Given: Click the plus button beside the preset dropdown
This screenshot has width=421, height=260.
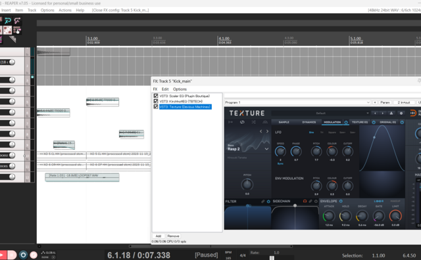Looking at the screenshot, I should pyautogui.click(x=375, y=102).
